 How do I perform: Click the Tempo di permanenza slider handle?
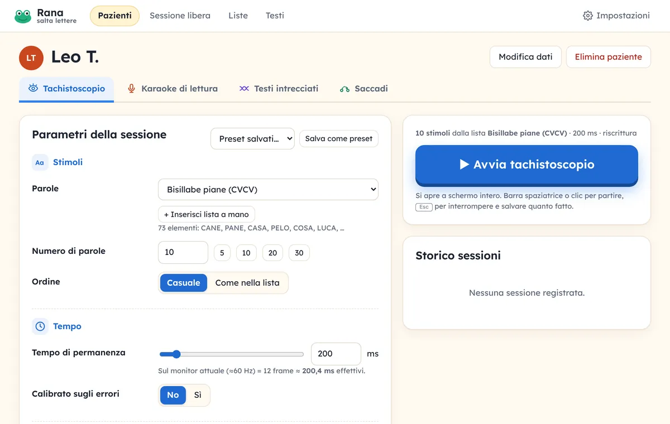tap(176, 354)
